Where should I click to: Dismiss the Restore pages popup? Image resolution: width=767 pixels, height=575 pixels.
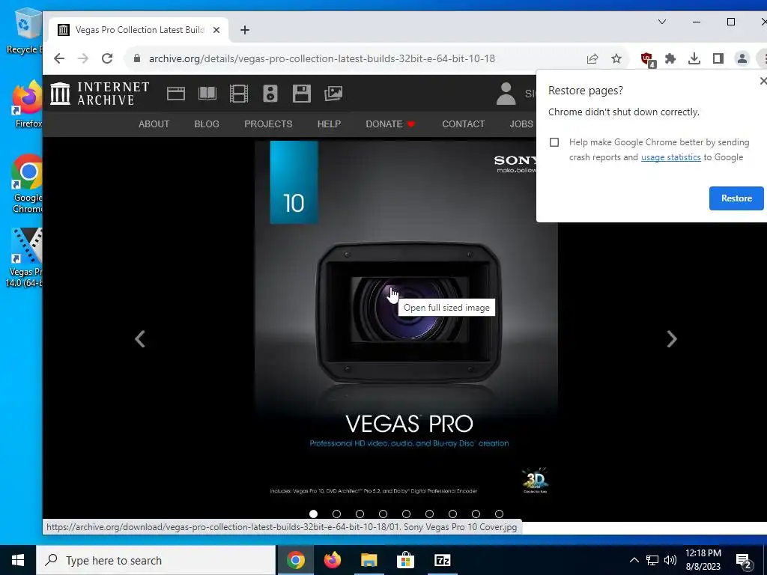(x=762, y=81)
